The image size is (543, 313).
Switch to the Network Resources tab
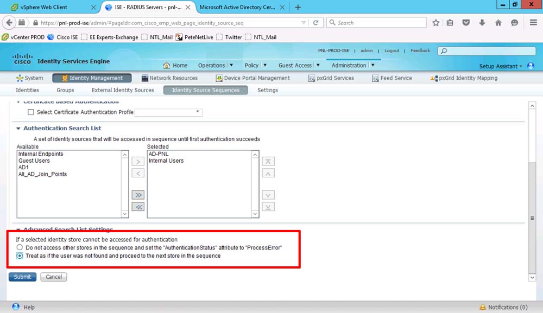coord(169,78)
